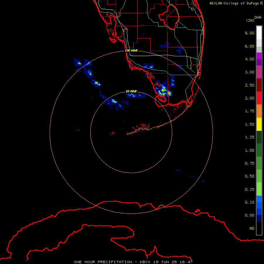Pick the orange swatch beside 1.75
This screenshot has width=264, height=264.
[259, 111]
